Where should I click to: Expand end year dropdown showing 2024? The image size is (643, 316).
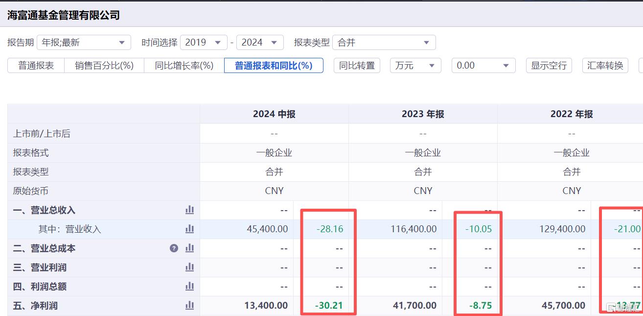260,43
